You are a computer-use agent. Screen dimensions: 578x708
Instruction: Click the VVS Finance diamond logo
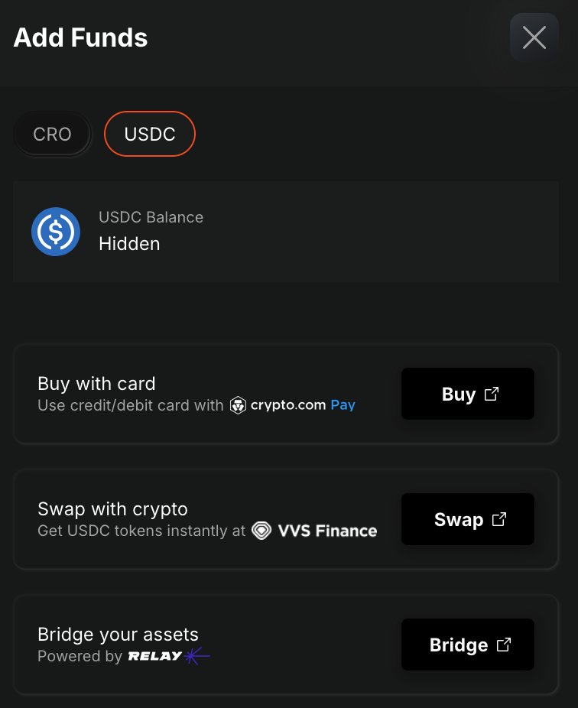point(261,531)
